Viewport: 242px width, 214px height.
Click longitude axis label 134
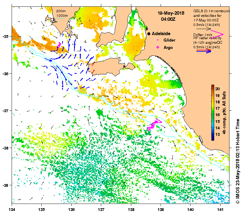point(12,209)
